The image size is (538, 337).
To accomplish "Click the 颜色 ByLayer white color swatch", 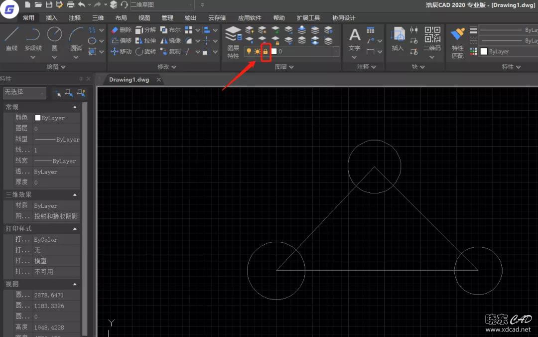I will (37, 118).
